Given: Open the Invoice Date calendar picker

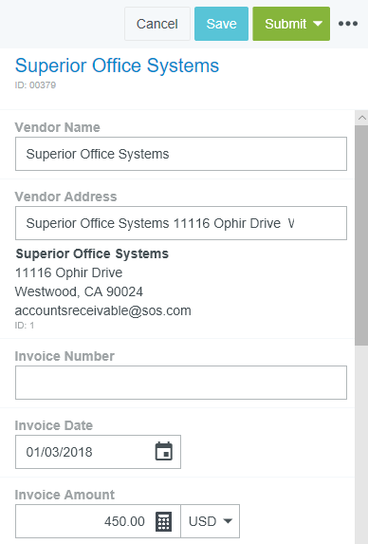Looking at the screenshot, I should coord(163,451).
